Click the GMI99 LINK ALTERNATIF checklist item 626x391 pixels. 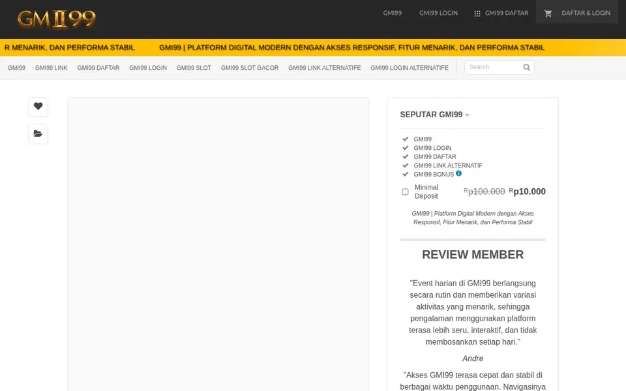point(448,166)
